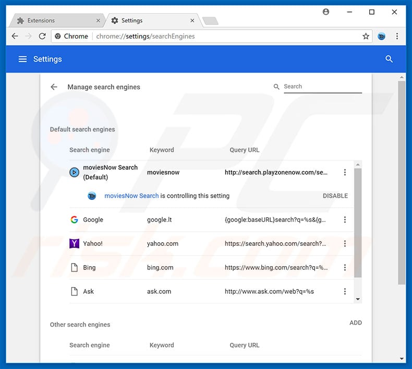Click the Bing document icon
This screenshot has height=369, width=412.
(x=75, y=267)
